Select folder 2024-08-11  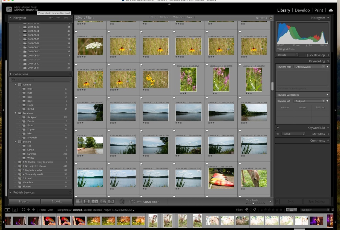[40, 68]
